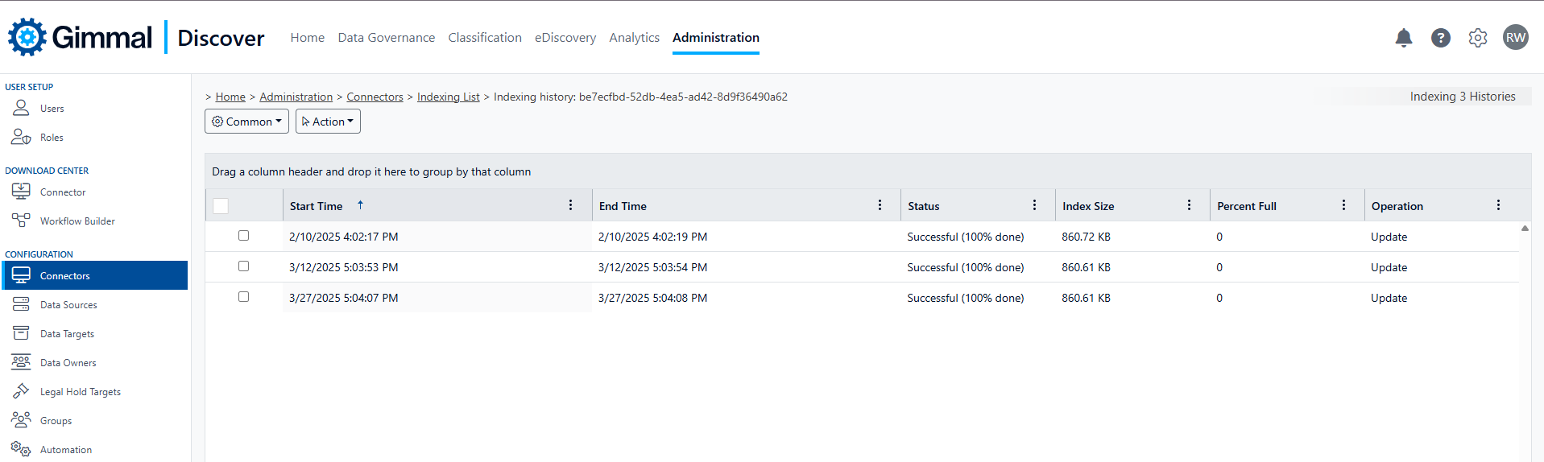Open the Status column options menu
Image resolution: width=1544 pixels, height=462 pixels.
1034,205
